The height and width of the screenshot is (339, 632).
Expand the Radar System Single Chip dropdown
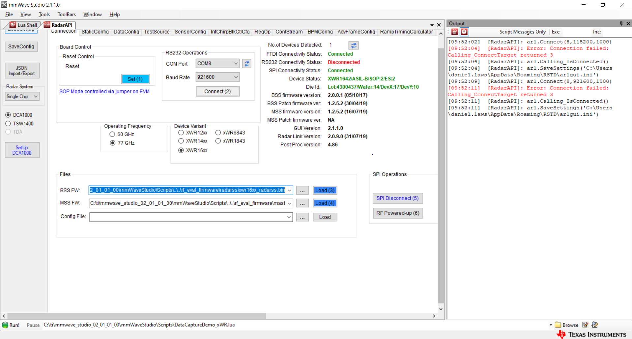pos(22,96)
